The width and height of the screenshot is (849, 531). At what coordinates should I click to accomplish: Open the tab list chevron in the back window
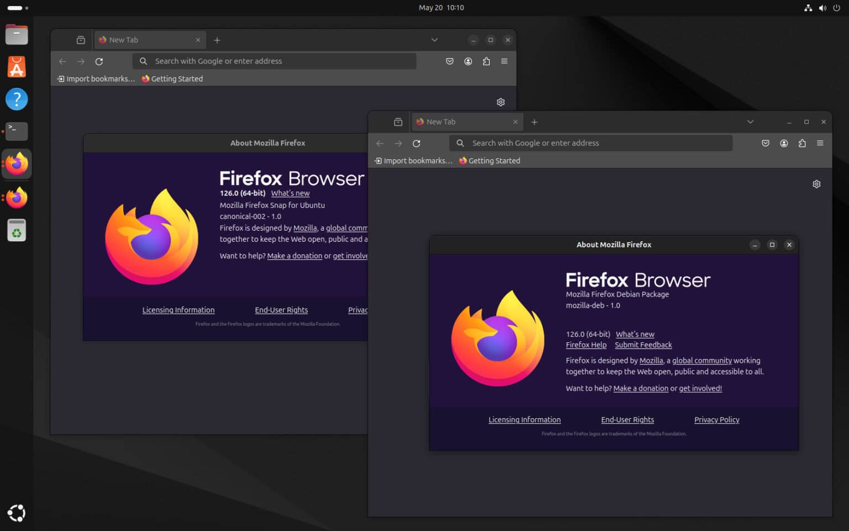pos(434,39)
